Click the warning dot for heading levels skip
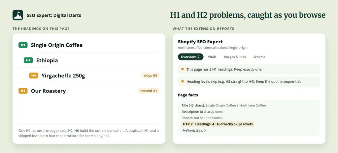The width and height of the screenshot is (338, 153). click(183, 81)
